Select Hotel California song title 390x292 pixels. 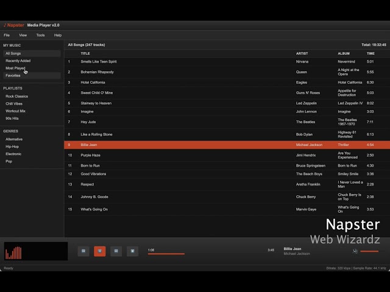[93, 83]
